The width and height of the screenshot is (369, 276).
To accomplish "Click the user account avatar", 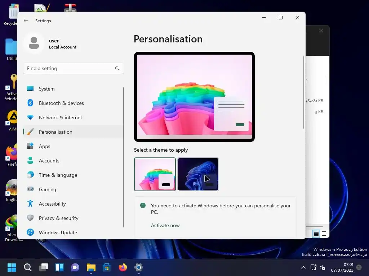I will pyautogui.click(x=34, y=43).
